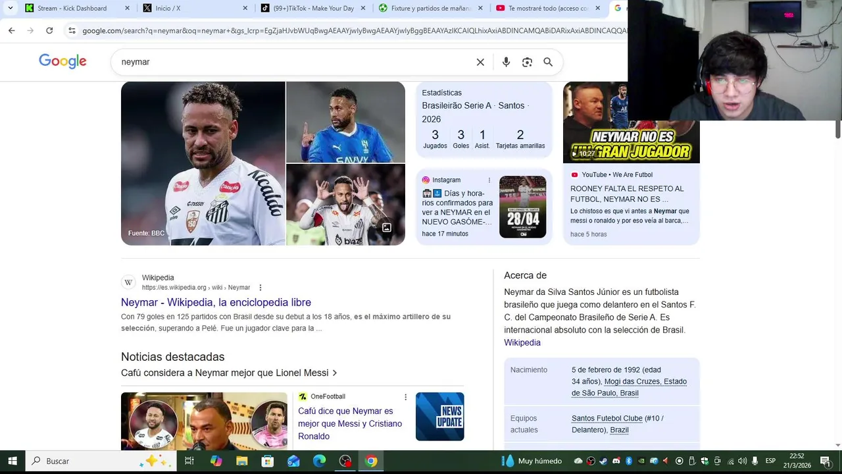Open Días y horarios confirmados Instagram post

coord(457,207)
